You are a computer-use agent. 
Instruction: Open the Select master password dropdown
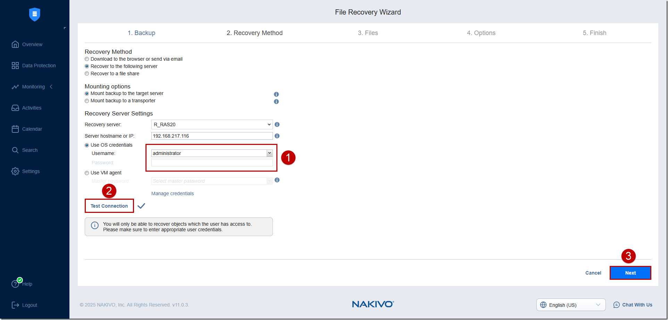(212, 181)
